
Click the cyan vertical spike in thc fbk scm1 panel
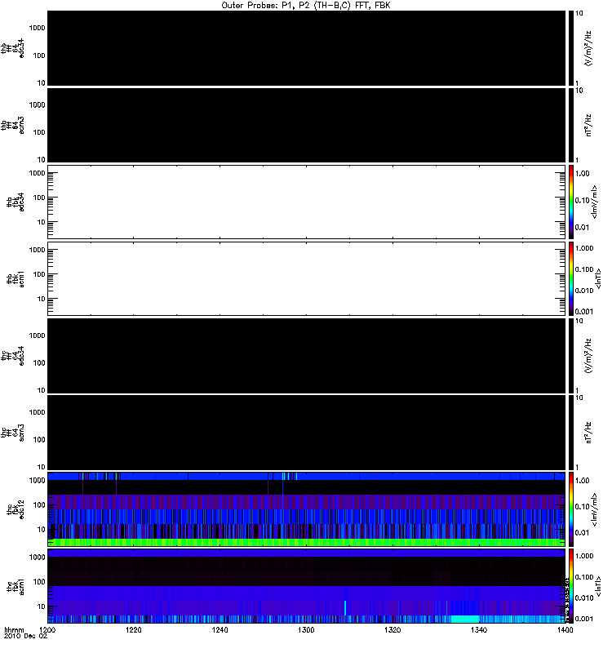coord(345,608)
